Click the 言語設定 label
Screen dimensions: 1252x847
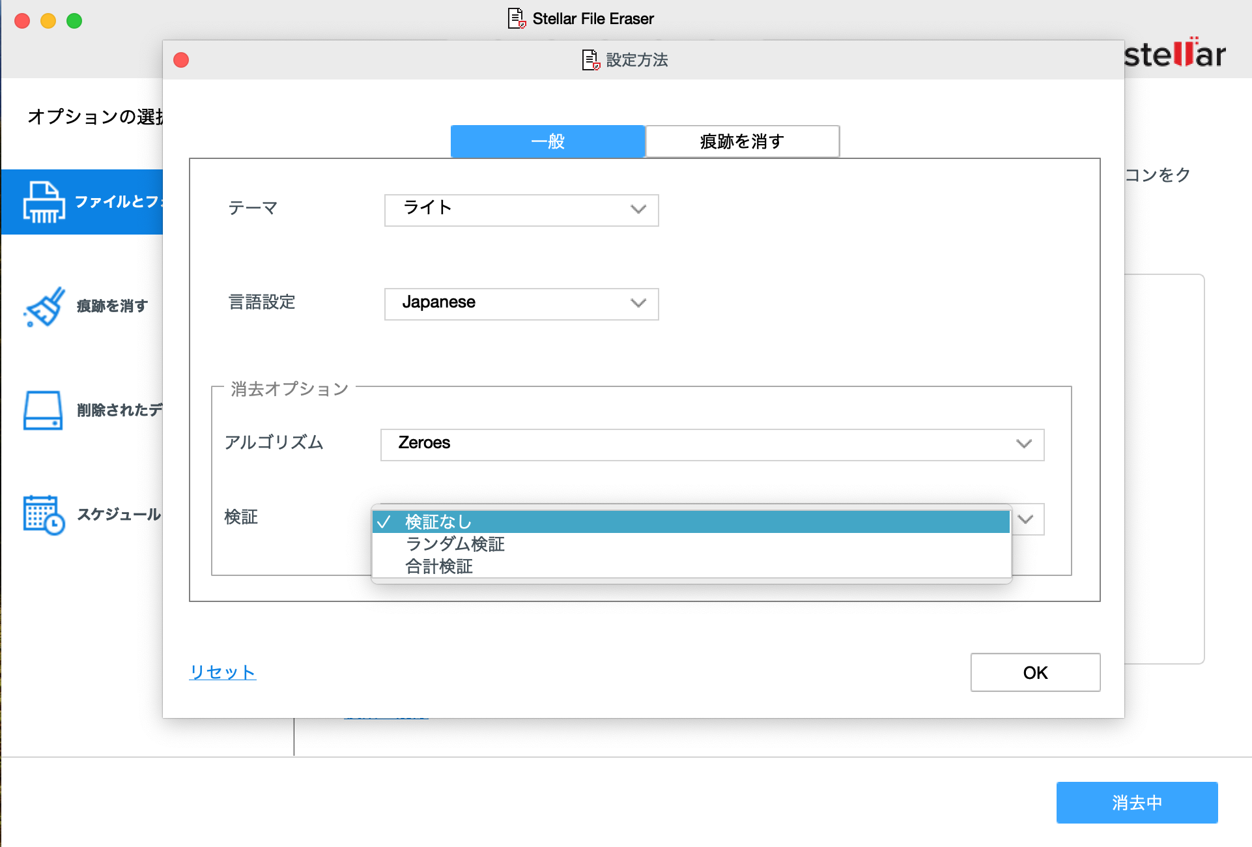pos(262,302)
